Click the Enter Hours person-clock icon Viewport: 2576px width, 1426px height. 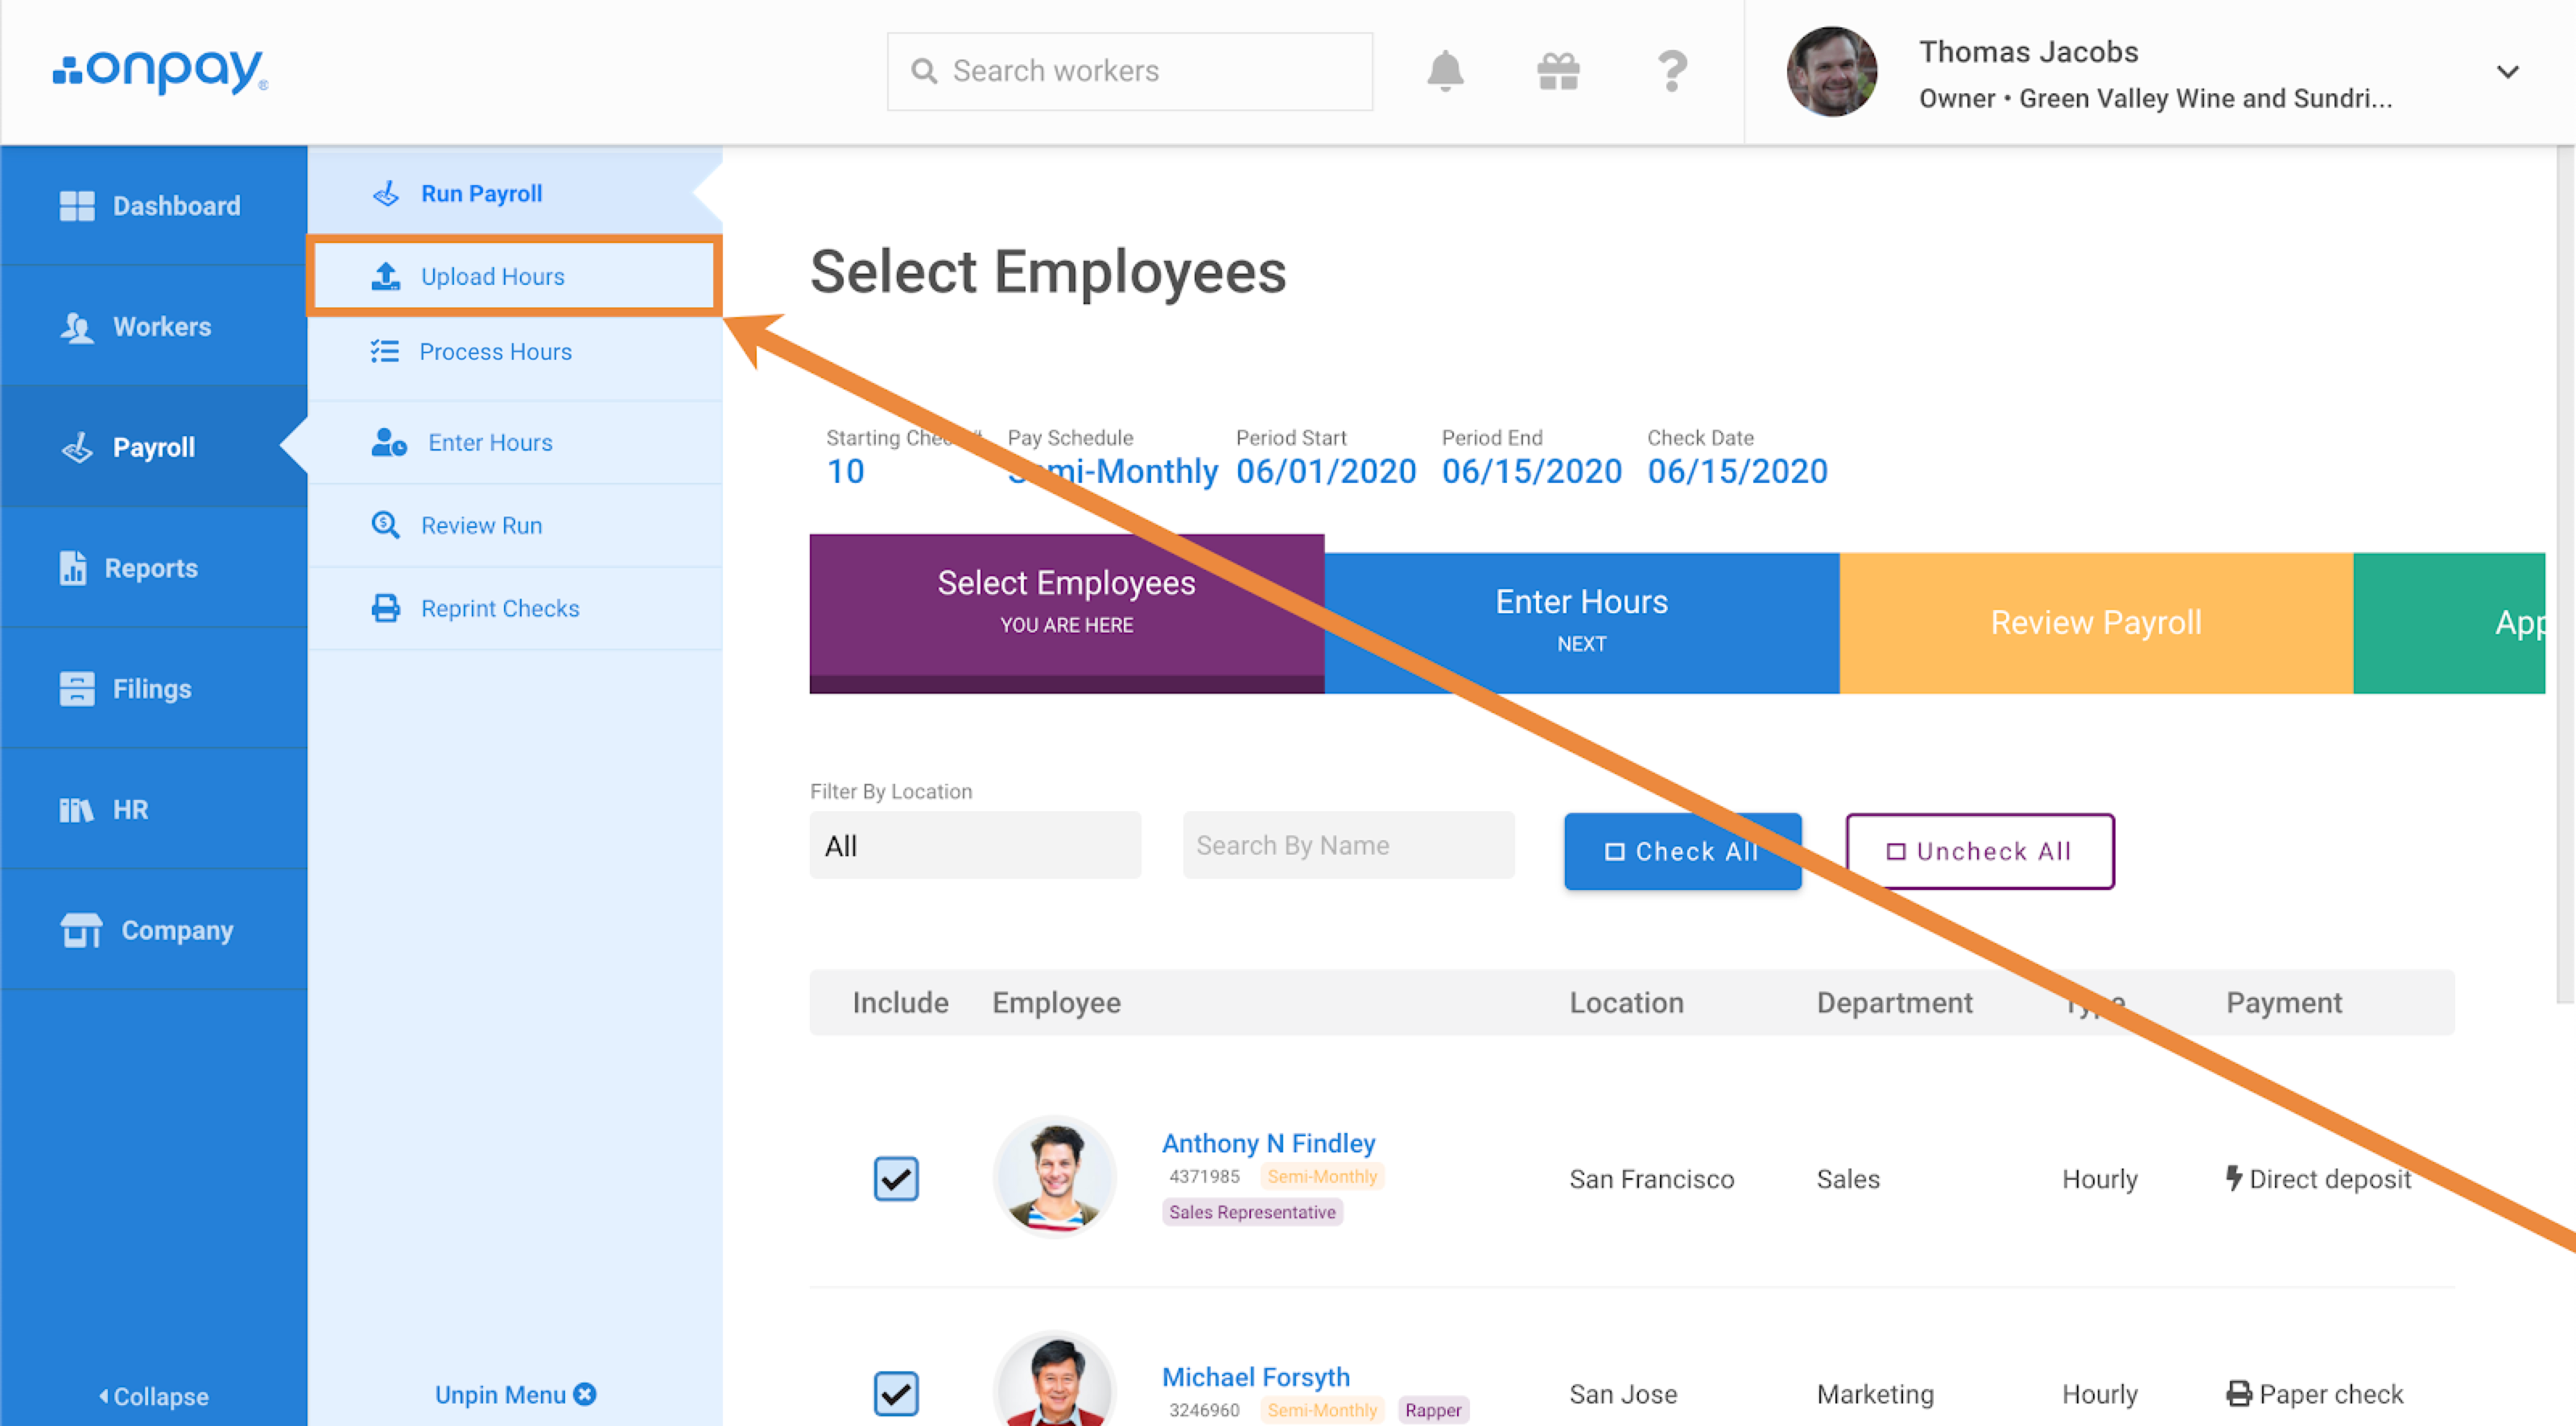389,442
